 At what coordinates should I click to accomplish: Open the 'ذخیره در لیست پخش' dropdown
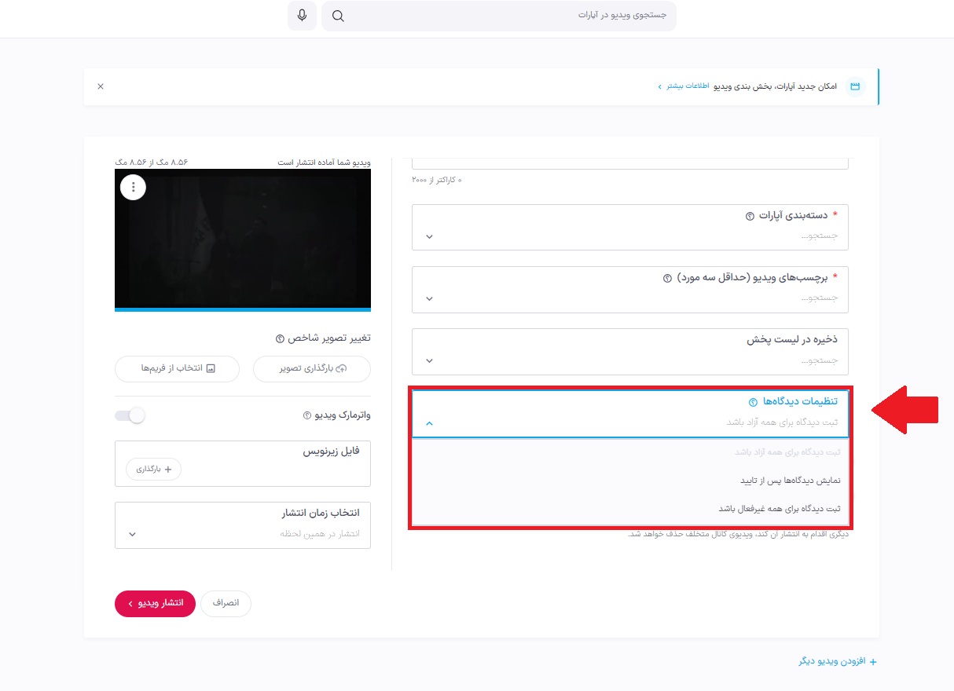click(630, 351)
